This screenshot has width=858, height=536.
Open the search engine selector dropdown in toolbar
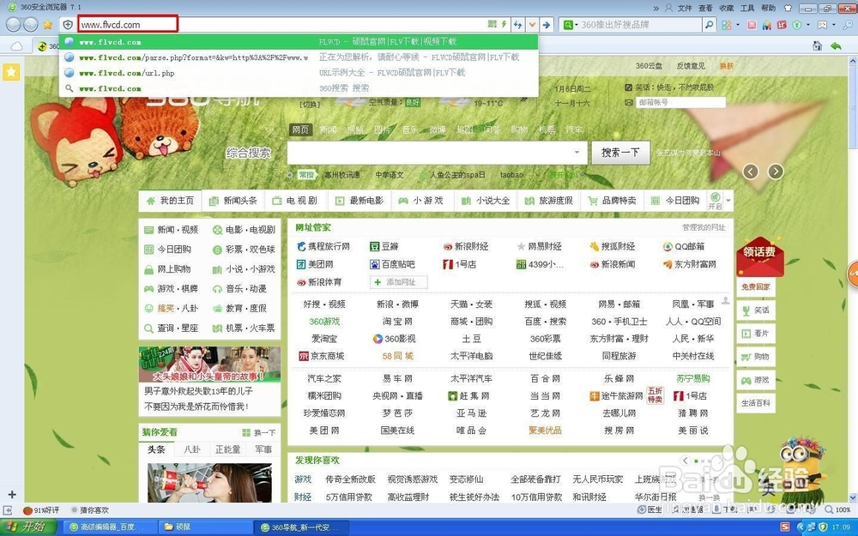point(571,25)
